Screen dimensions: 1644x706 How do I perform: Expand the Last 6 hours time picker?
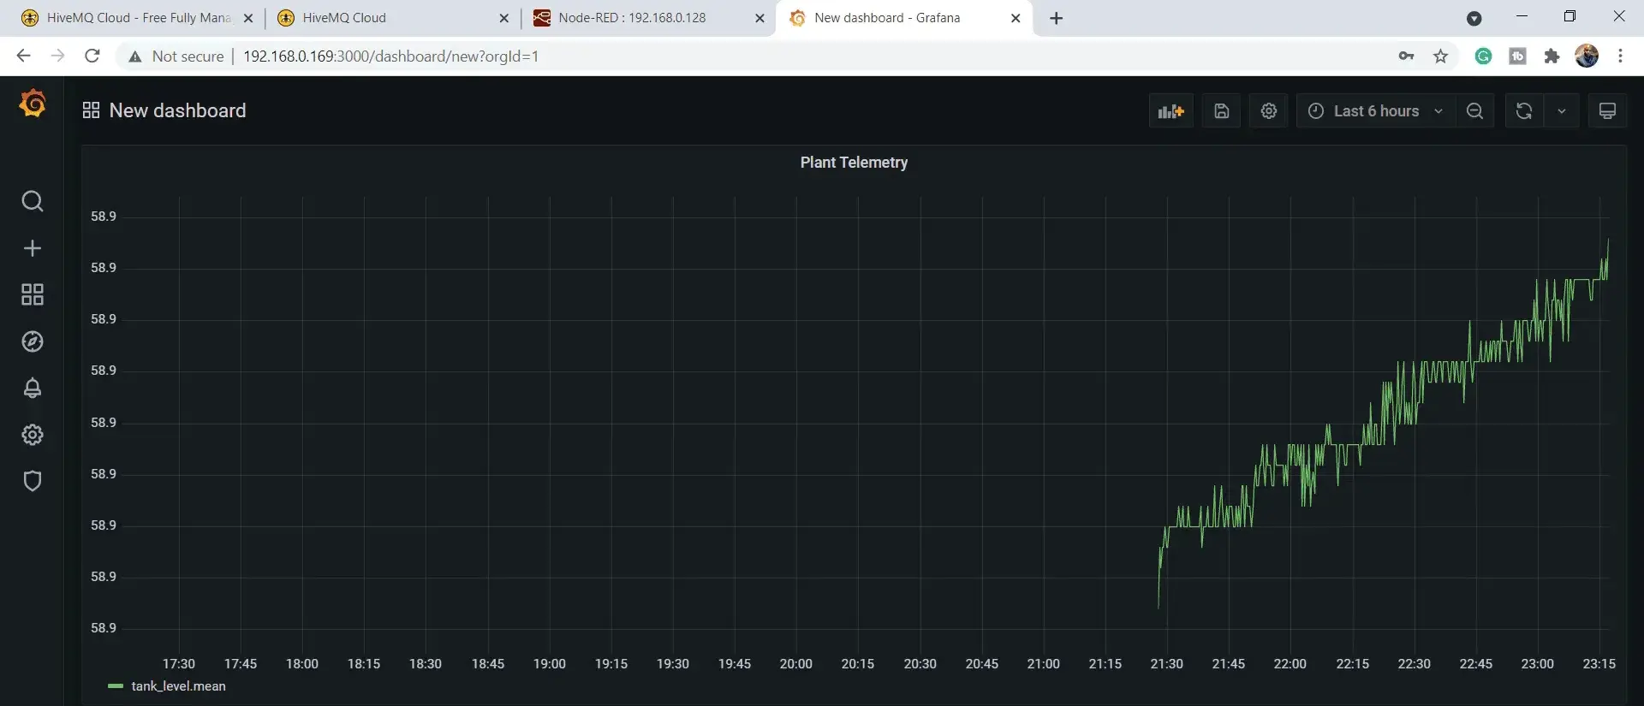click(1376, 111)
